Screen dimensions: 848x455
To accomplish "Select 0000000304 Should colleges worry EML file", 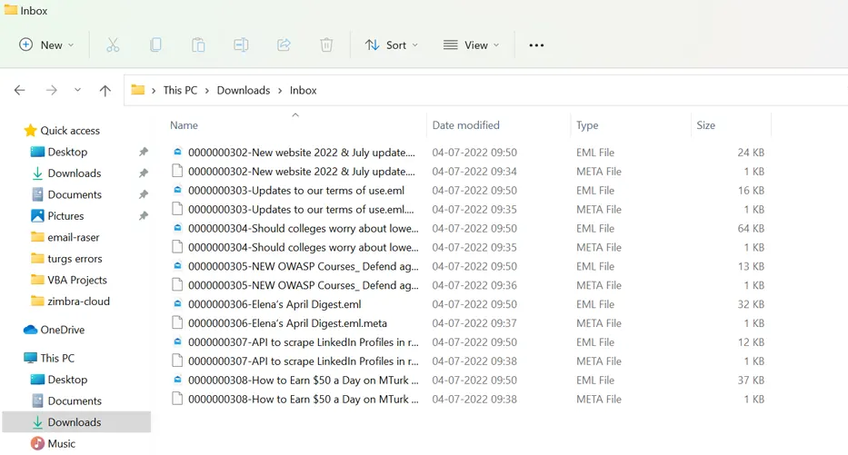I will pyautogui.click(x=304, y=228).
